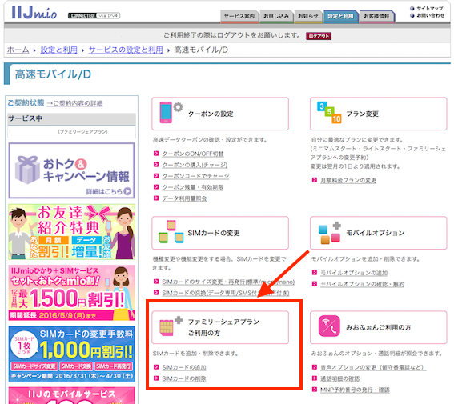Go to 設定と利用 breadcrumb link
The height and width of the screenshot is (404, 454).
click(58, 50)
